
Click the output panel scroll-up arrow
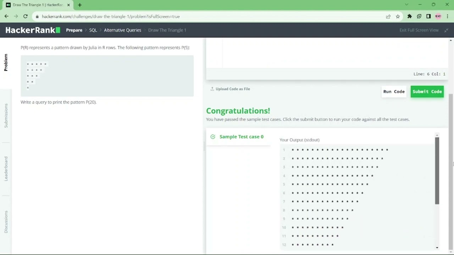pos(437,135)
